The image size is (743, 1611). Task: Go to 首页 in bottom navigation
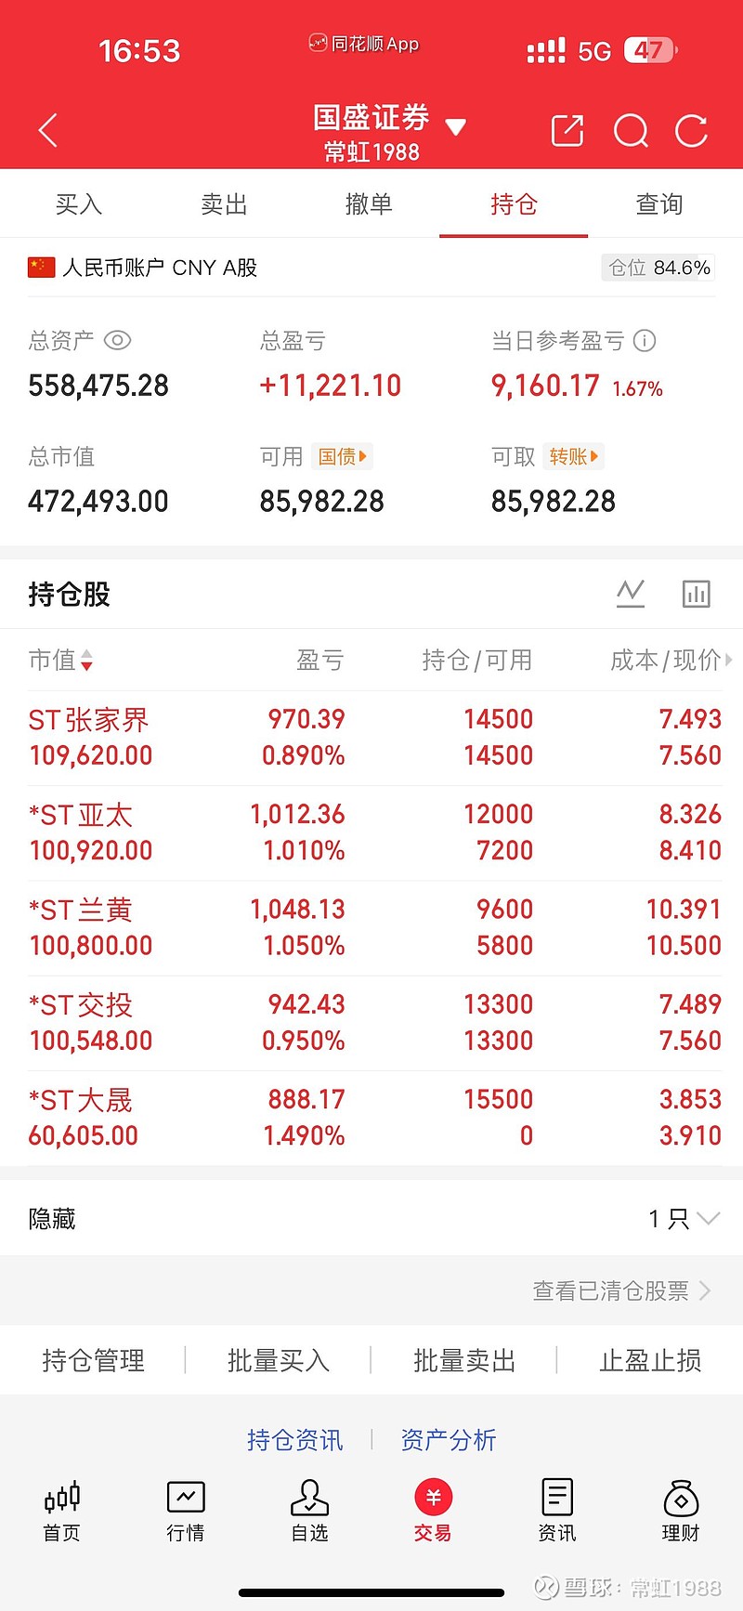tap(62, 1511)
